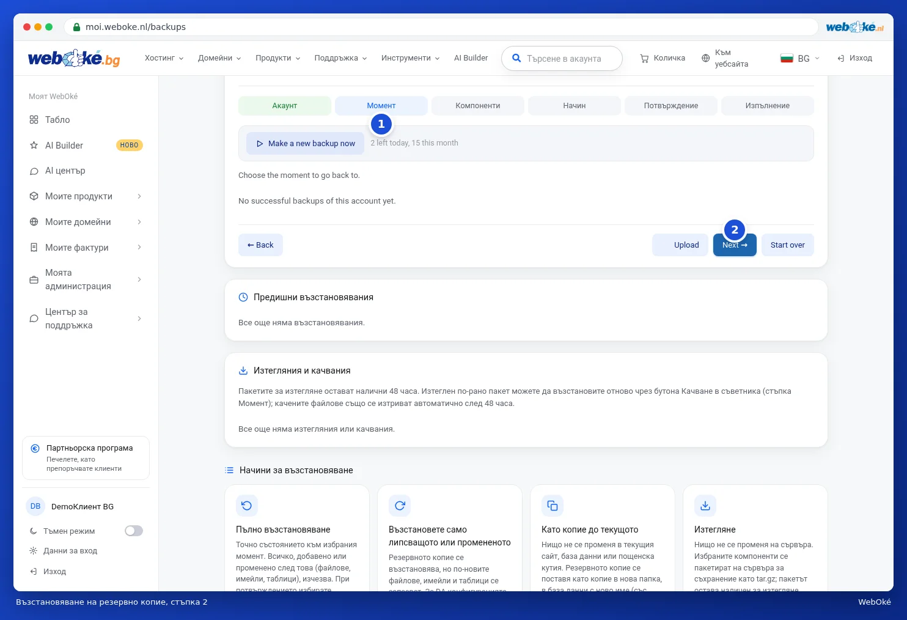Image resolution: width=907 pixels, height=620 pixels.
Task: Open the Инструменти dropdown in top navigation
Action: click(410, 58)
